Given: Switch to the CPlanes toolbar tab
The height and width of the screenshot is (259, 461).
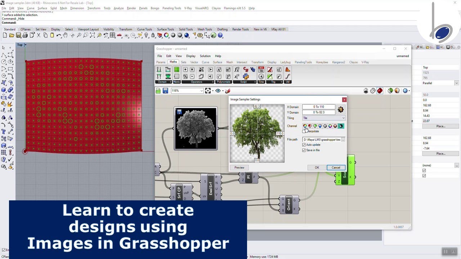Looking at the screenshot, I should point(25,29).
